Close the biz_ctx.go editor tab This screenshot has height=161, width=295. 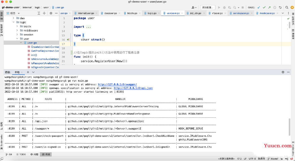(204, 13)
